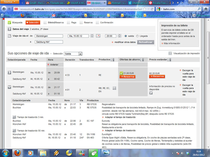Image resolution: width=210 pixels, height=157 pixels.
Task: Click the green Búsqueda step checkmark
Action: point(9,22)
